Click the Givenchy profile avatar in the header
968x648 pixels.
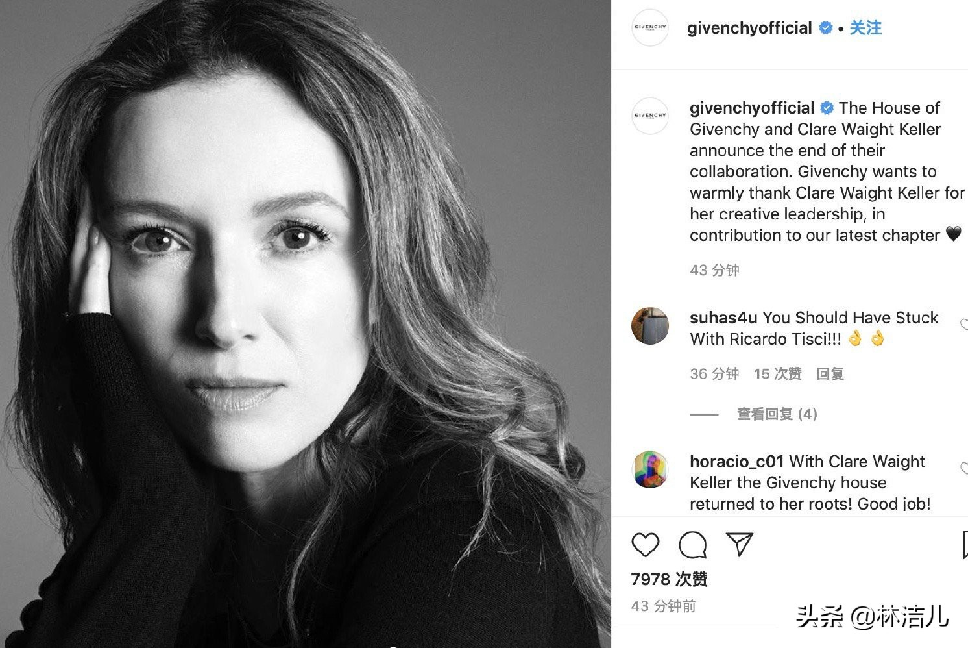pos(649,27)
